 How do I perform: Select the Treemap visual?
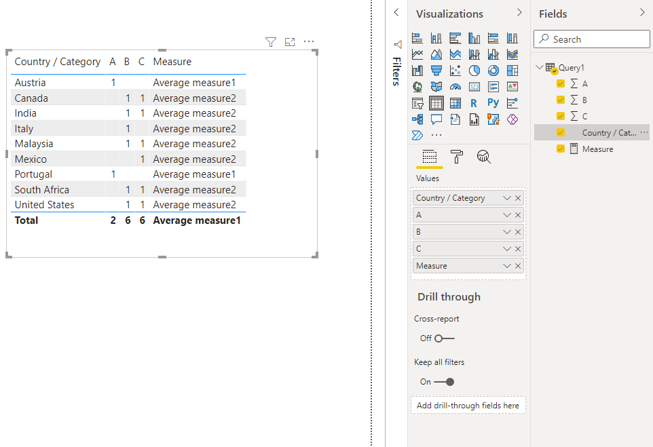tap(512, 71)
